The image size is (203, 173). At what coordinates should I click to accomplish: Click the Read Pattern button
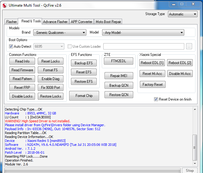22,79
